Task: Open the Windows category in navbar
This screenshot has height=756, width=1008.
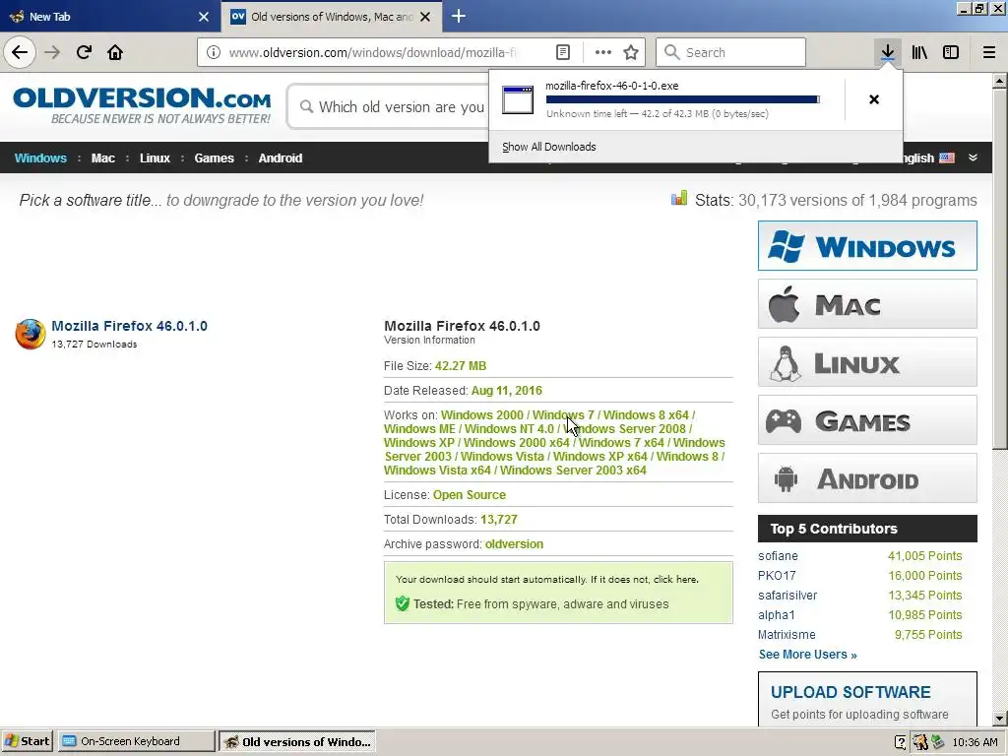Action: pos(40,158)
